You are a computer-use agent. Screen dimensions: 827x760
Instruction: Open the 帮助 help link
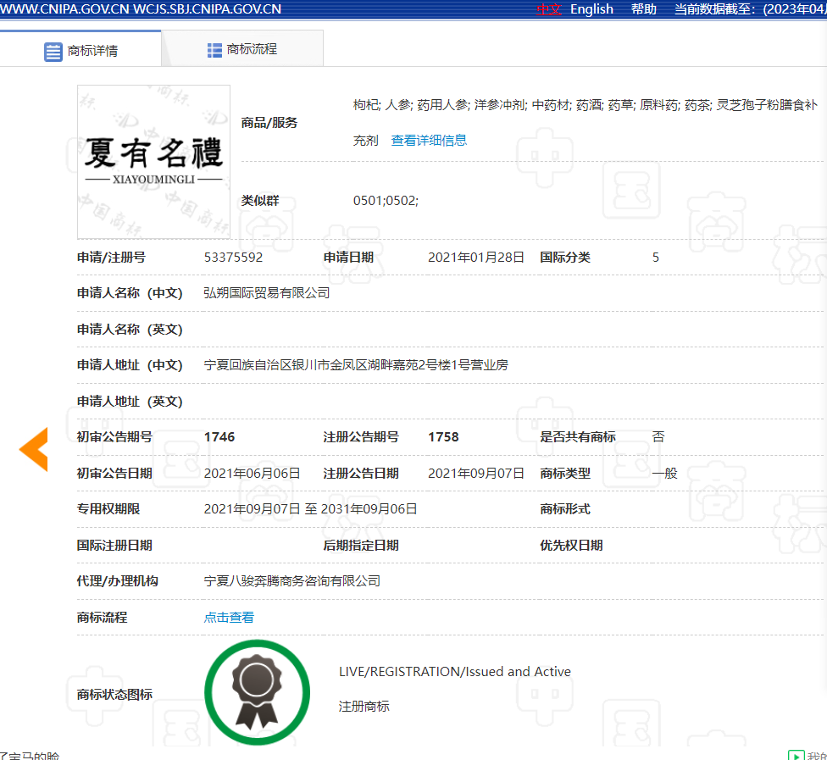(x=643, y=9)
